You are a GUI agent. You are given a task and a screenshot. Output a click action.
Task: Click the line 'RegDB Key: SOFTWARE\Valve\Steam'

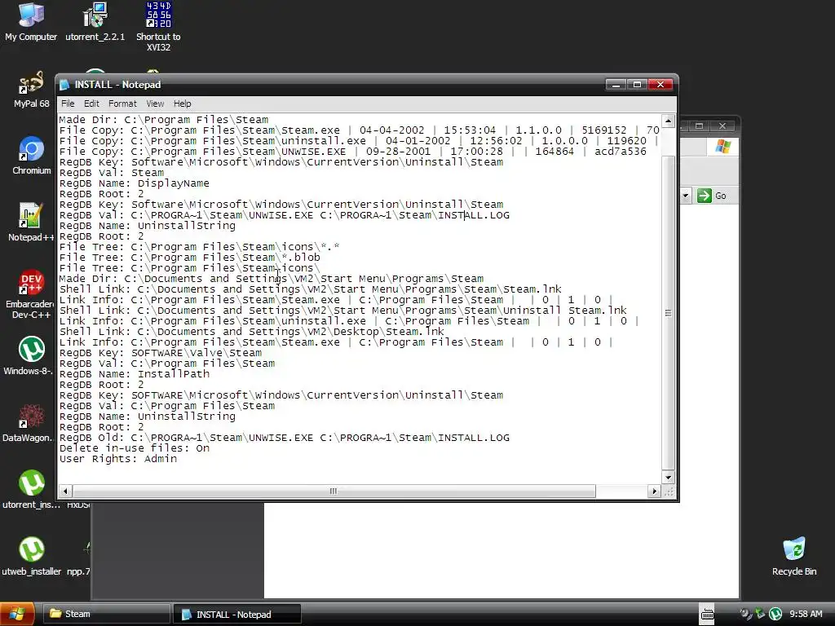161,352
